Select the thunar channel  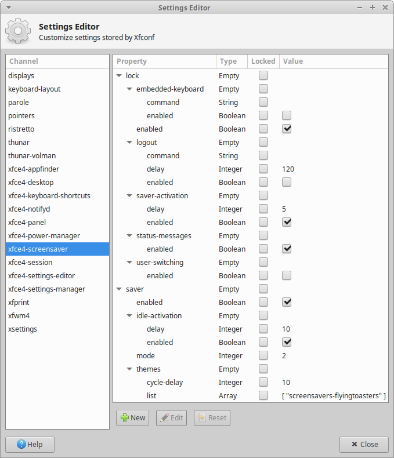click(57, 142)
